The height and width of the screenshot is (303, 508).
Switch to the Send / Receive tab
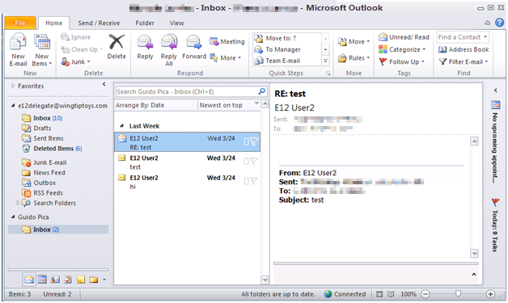[99, 23]
